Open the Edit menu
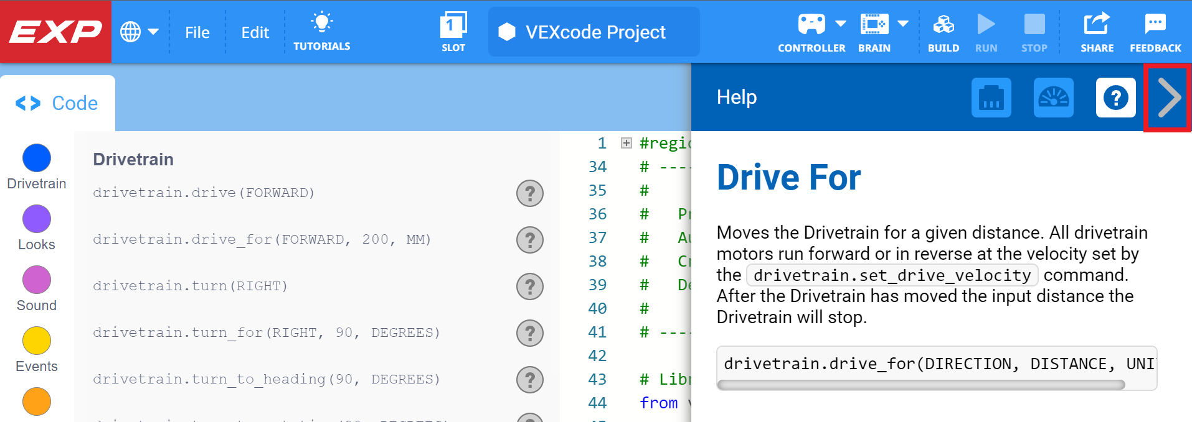The image size is (1192, 422). 255,32
